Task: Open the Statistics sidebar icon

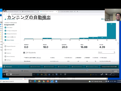Action: point(5,53)
